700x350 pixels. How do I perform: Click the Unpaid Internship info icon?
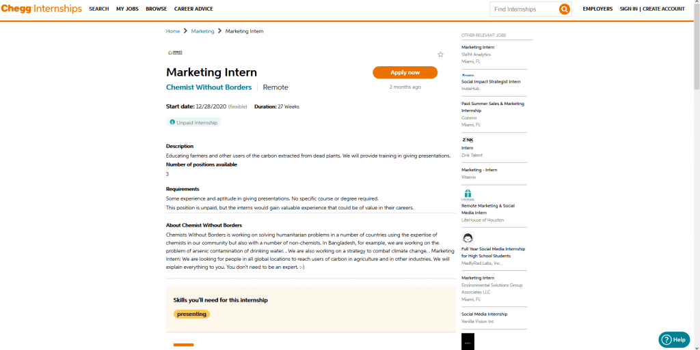[172, 122]
